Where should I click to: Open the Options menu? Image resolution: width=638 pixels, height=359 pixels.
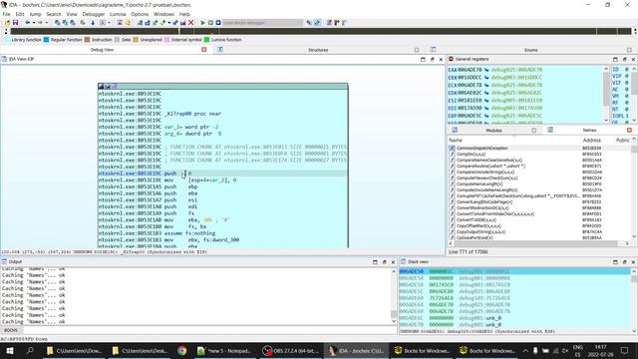point(140,14)
